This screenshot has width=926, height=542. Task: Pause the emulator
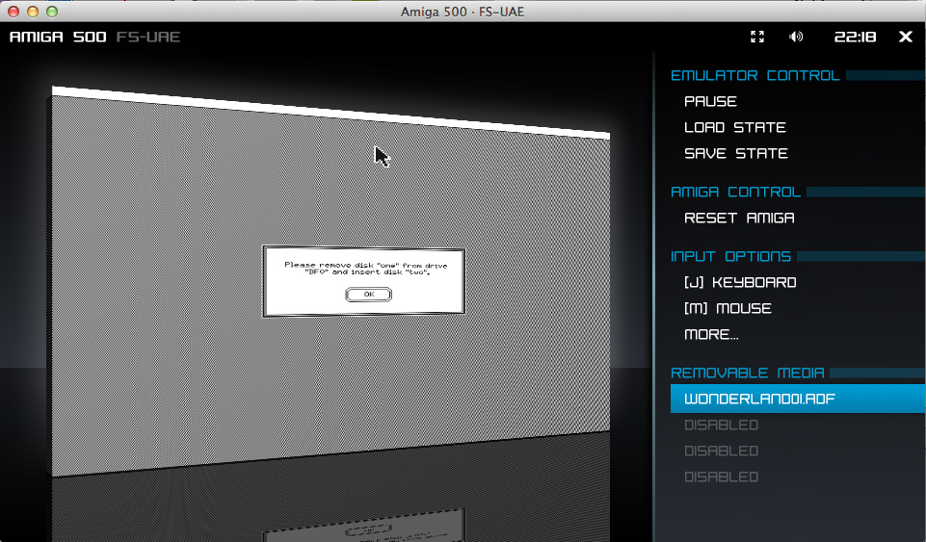click(x=710, y=101)
